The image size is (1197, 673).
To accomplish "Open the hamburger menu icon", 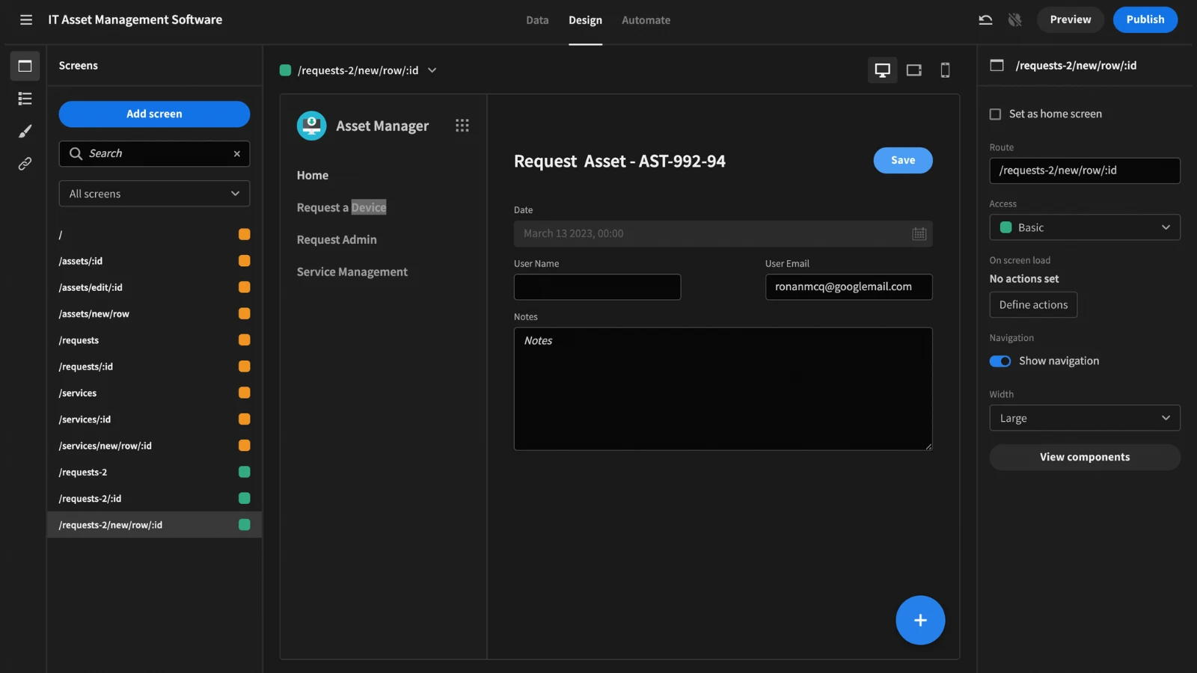I will point(26,20).
